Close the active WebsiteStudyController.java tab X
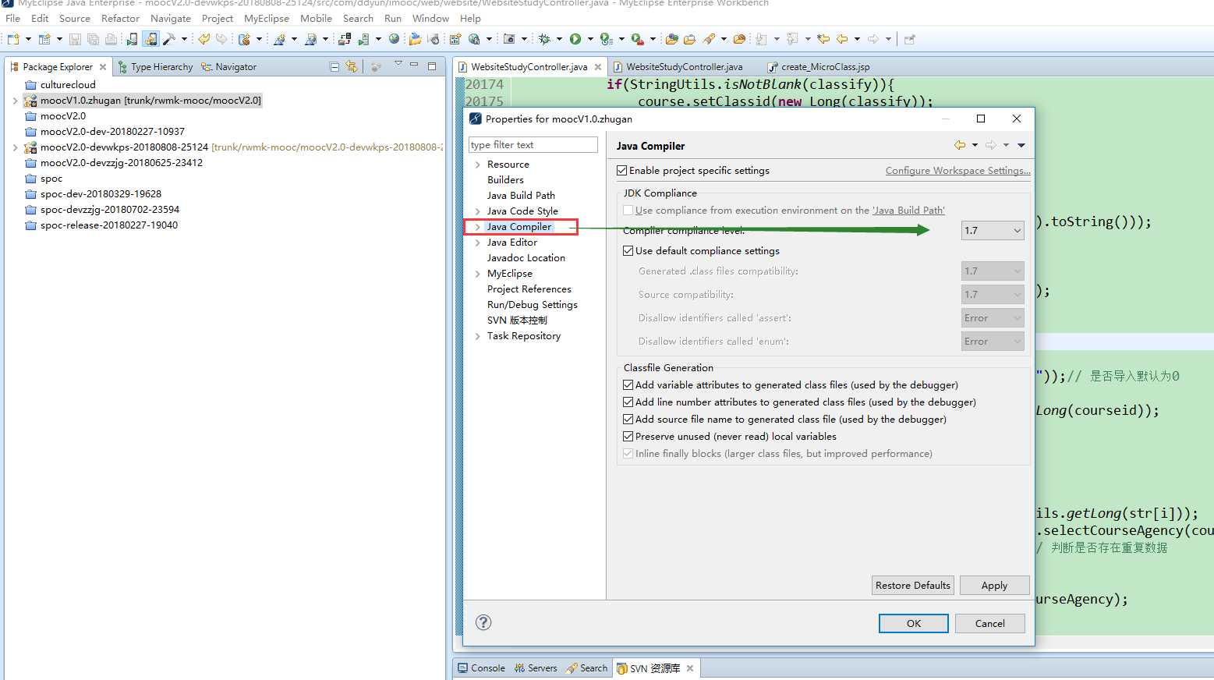This screenshot has width=1214, height=680. (598, 67)
